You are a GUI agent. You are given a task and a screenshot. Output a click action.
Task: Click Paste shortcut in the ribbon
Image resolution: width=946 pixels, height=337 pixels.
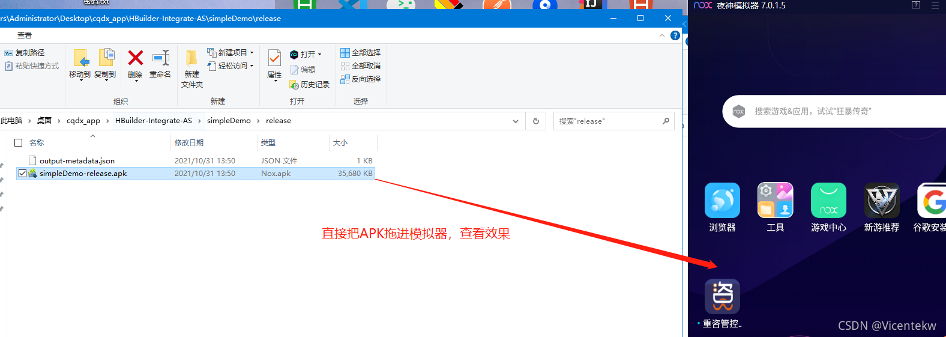(x=32, y=66)
